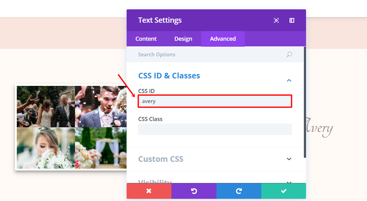Expand the Visibility section chevron
The image size is (367, 201).
(x=289, y=182)
